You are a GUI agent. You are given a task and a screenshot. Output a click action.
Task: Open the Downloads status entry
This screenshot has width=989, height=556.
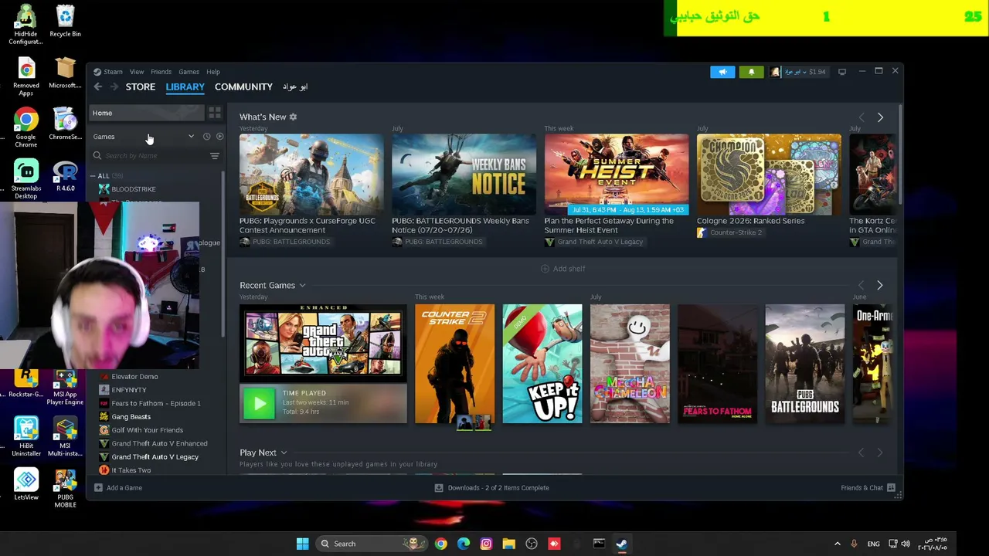491,488
